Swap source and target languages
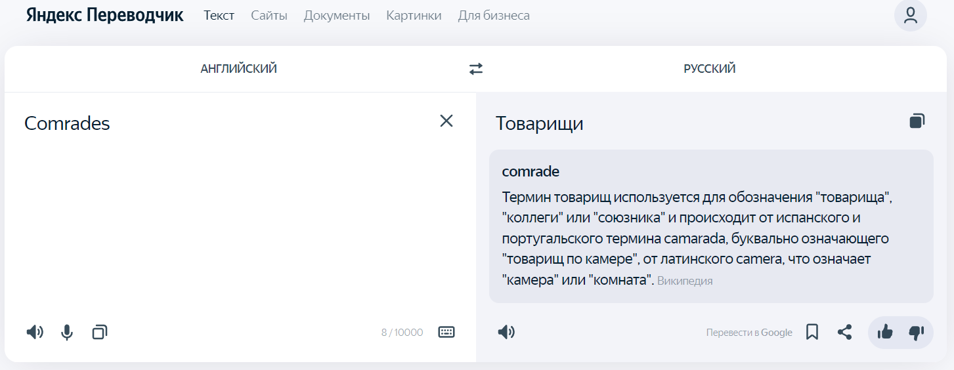 tap(476, 69)
